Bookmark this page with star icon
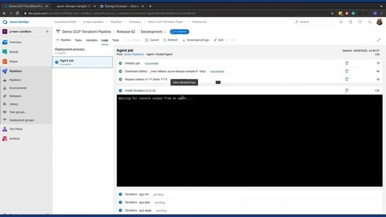The height and width of the screenshot is (217, 386). (x=332, y=13)
